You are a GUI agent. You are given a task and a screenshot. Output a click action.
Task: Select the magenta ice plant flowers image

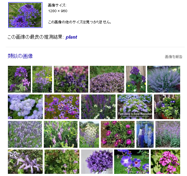(x=118, y=134)
